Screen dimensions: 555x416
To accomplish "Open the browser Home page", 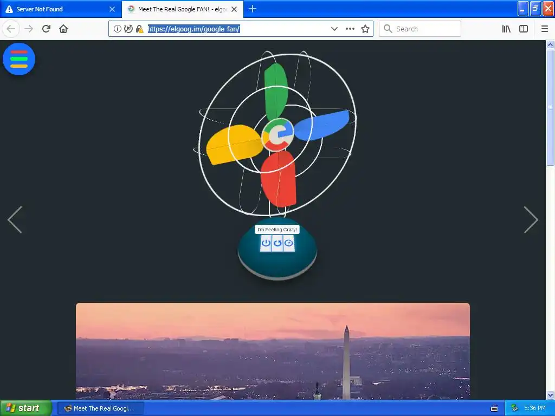I will pos(63,29).
